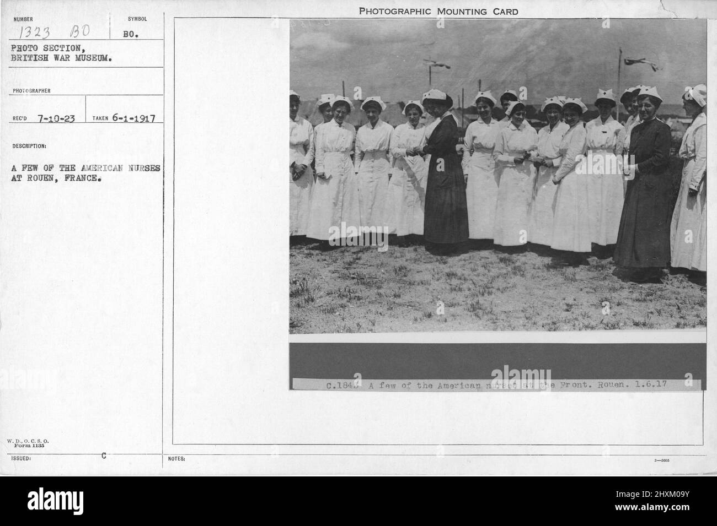Select the 'REC'D' field label

pyautogui.click(x=19, y=118)
